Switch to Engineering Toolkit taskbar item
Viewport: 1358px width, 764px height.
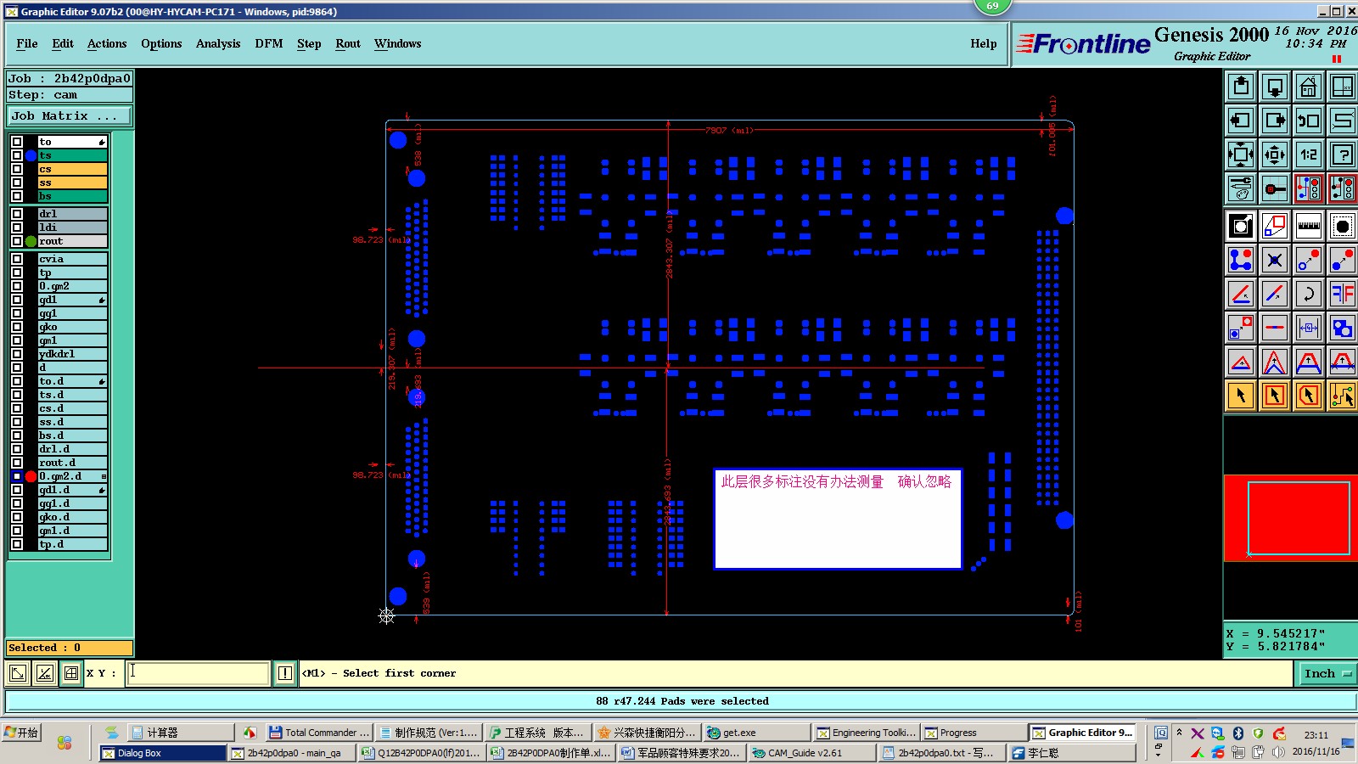coord(867,733)
